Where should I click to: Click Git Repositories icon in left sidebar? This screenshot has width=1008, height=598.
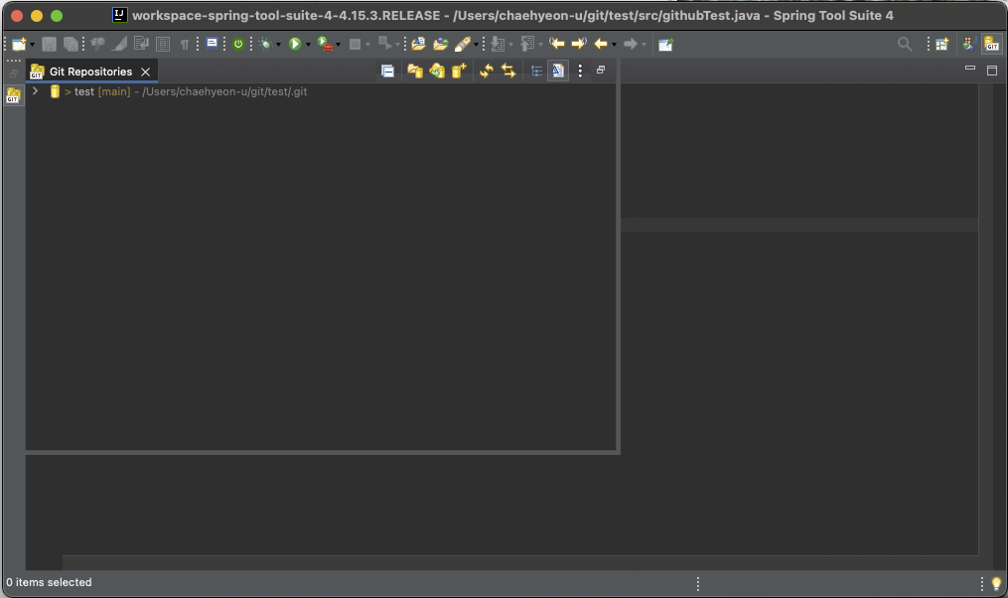pos(14,95)
